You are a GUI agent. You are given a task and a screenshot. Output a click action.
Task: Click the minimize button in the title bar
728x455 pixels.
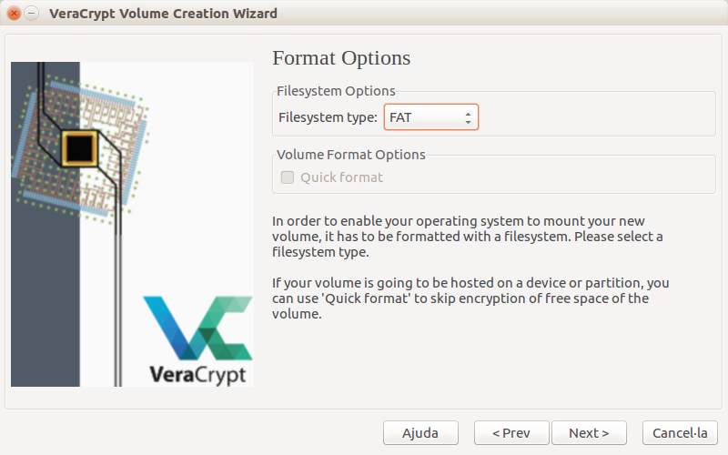pyautogui.click(x=32, y=14)
